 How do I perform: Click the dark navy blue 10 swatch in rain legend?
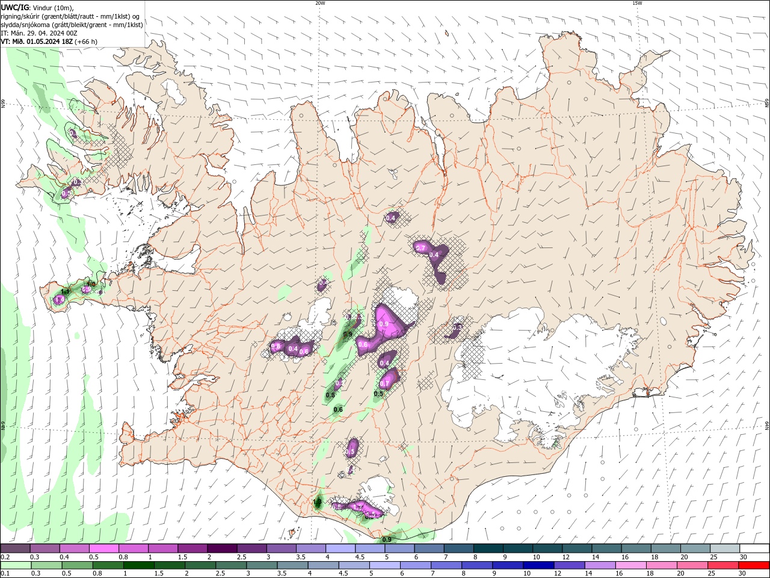[537, 565]
